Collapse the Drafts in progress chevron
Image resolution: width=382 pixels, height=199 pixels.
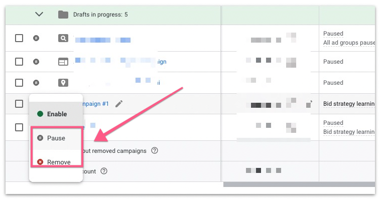coord(39,15)
